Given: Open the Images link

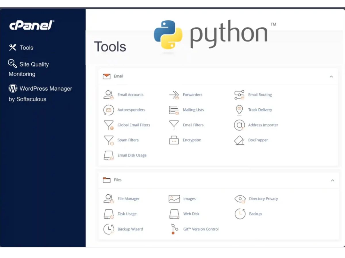Looking at the screenshot, I should 189,199.
